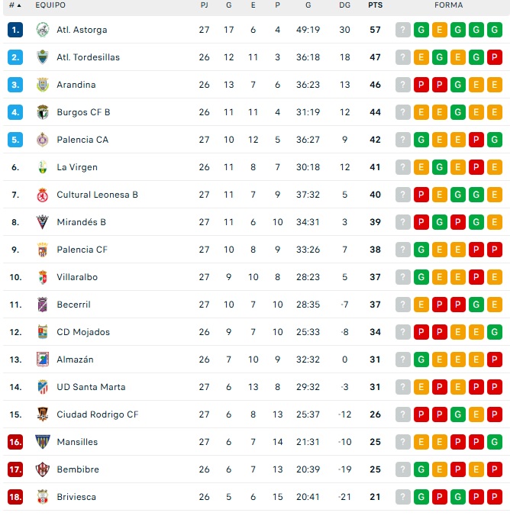The width and height of the screenshot is (510, 516).
Task: Open the UD Santa Marta team link
Action: pos(91,387)
